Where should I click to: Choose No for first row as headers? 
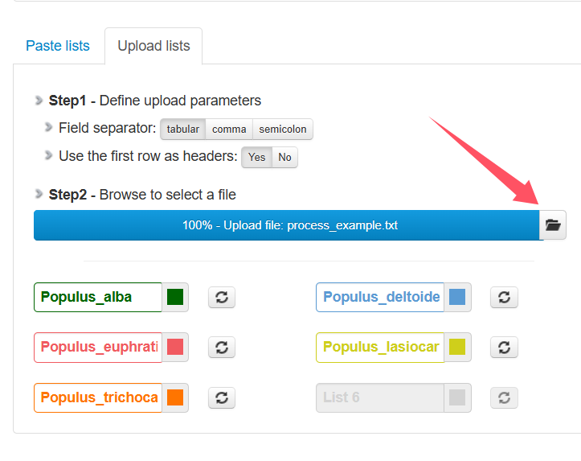point(284,157)
